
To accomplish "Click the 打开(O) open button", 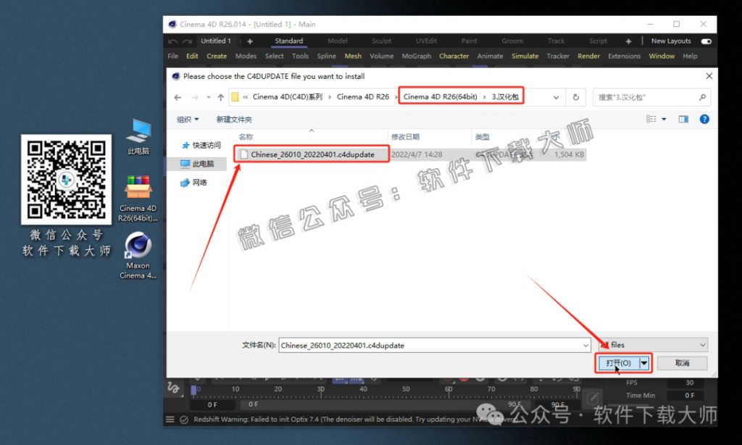I will pos(617,362).
